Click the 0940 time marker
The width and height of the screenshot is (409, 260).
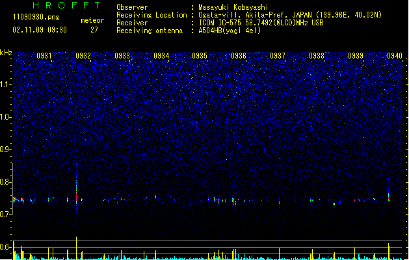click(395, 56)
